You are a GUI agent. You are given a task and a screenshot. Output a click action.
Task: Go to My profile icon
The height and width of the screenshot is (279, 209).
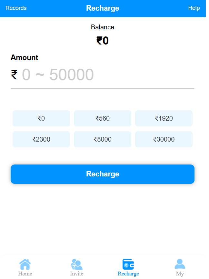pyautogui.click(x=180, y=264)
